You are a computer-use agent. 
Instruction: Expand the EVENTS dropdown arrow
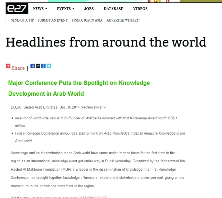(73, 9)
